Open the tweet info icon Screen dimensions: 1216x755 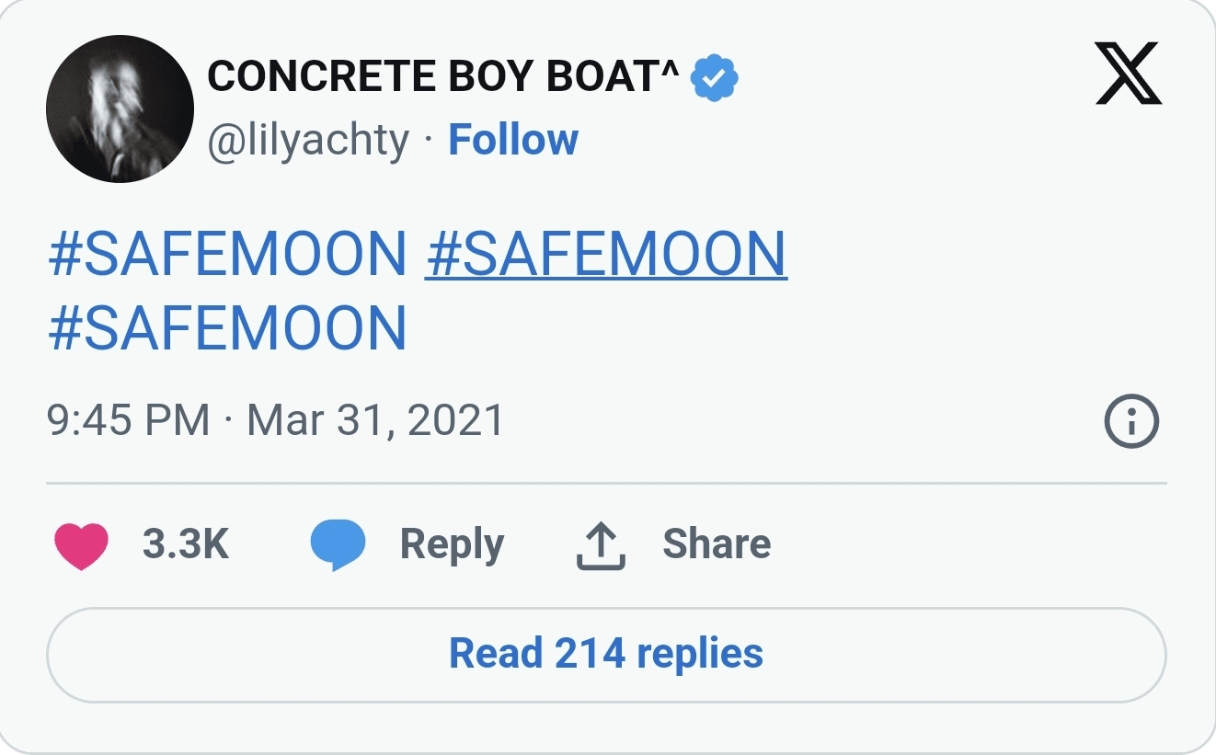point(1130,422)
